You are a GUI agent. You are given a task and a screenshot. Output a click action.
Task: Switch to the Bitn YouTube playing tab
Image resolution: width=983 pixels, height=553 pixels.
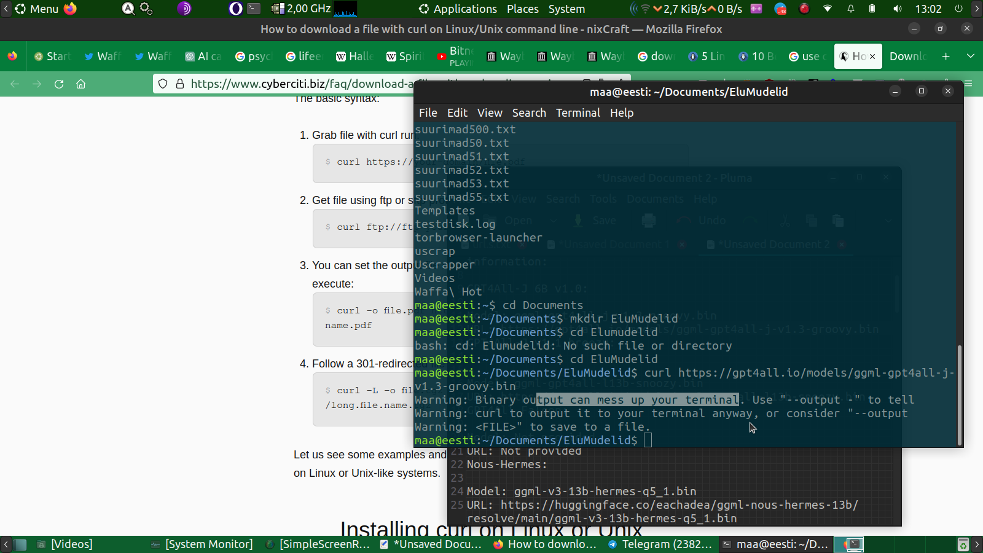455,57
